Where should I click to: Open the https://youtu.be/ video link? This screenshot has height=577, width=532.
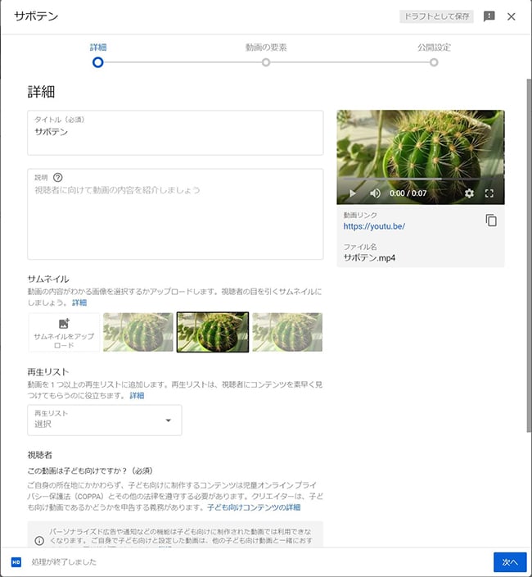374,226
